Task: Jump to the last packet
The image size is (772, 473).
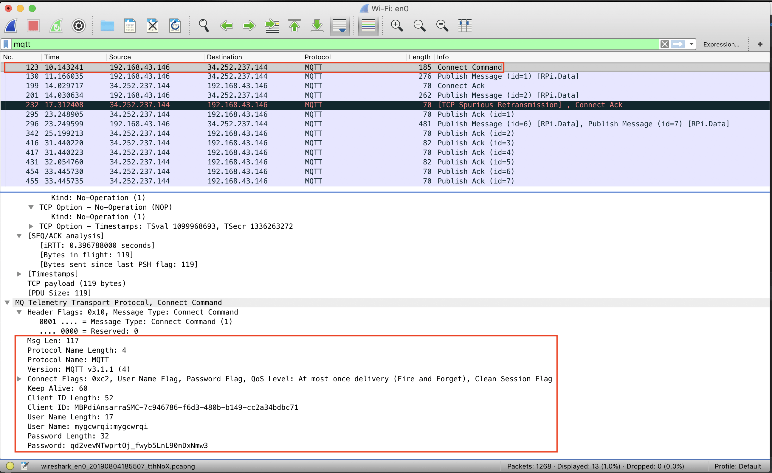Action: click(317, 25)
